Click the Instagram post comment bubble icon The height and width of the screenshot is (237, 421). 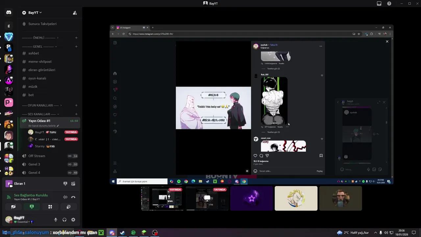(x=261, y=156)
